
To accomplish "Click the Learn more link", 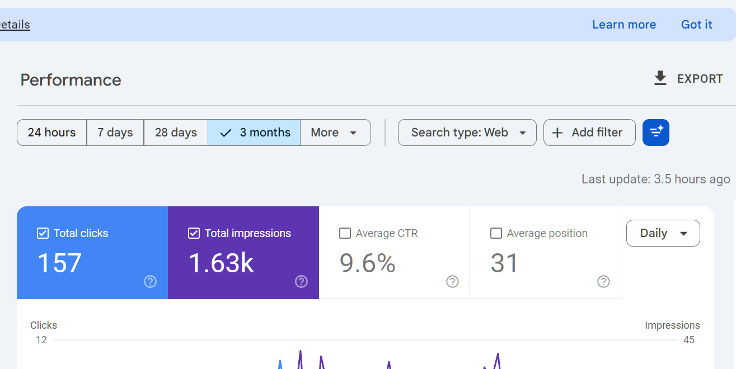I will coord(624,25).
